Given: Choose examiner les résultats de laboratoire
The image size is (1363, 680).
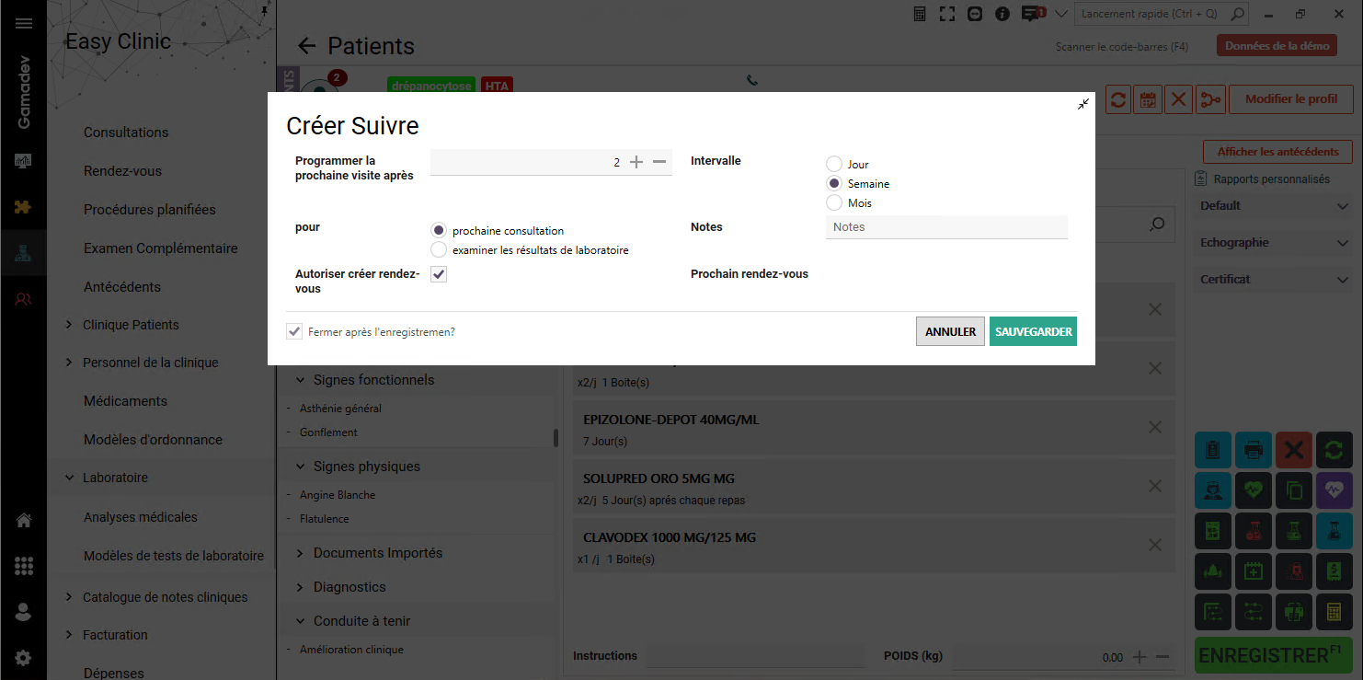Looking at the screenshot, I should pyautogui.click(x=439, y=249).
